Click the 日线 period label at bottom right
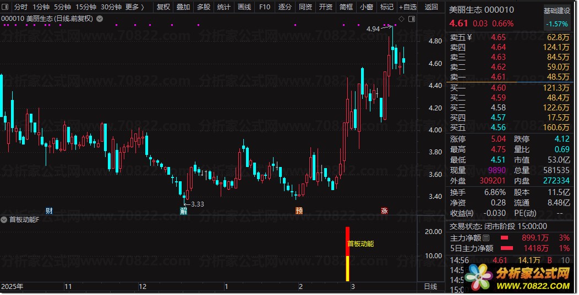Image resolution: width=579 pixels, height=295 pixels. [x=430, y=287]
